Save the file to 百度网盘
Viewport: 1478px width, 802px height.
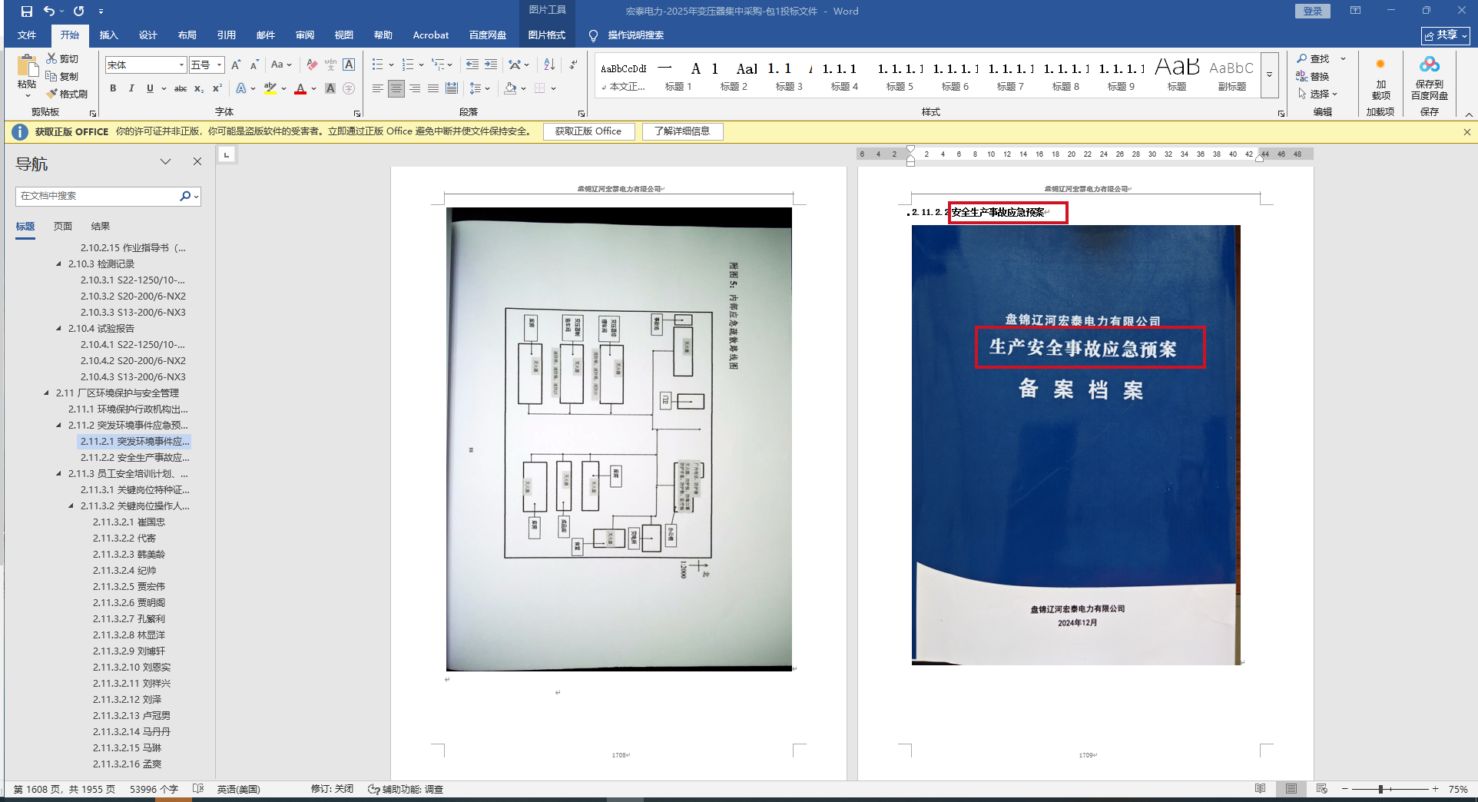tap(1429, 79)
